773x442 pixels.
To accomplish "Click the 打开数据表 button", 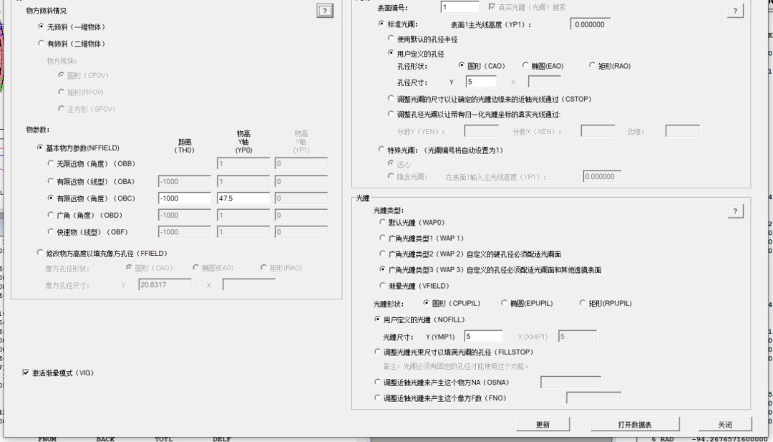I will tap(635, 424).
